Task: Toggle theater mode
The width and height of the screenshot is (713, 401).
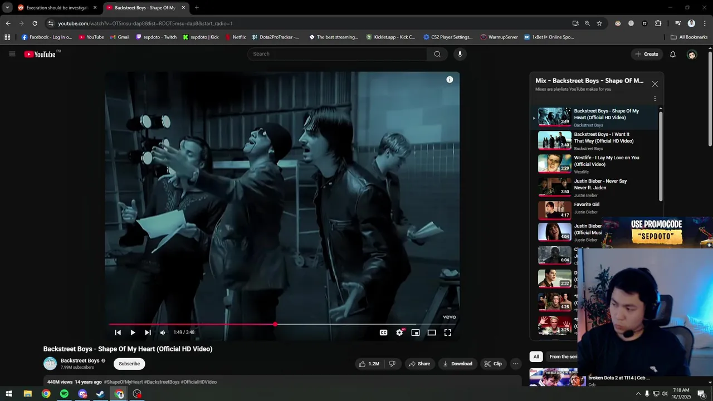Action: (432, 332)
